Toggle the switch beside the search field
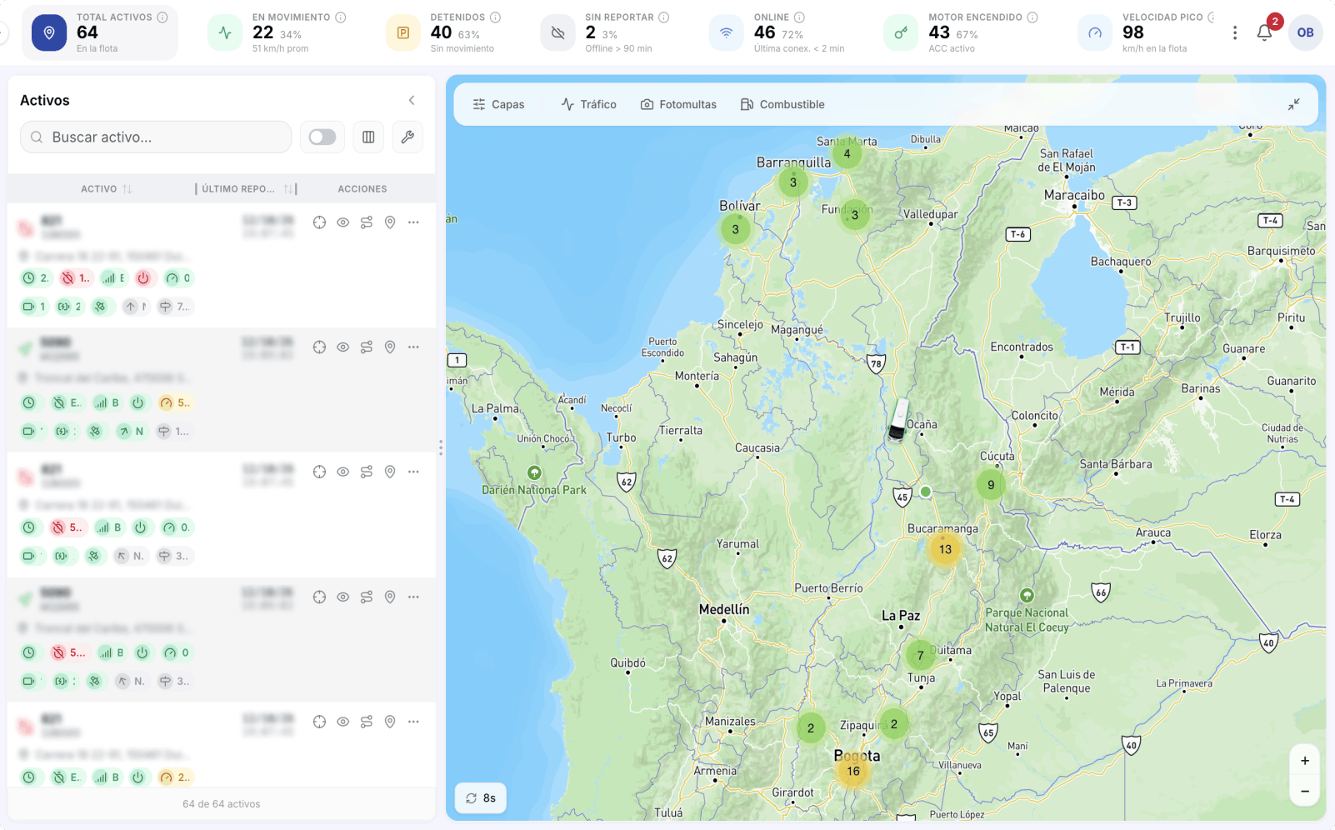1335x830 pixels. tap(322, 137)
